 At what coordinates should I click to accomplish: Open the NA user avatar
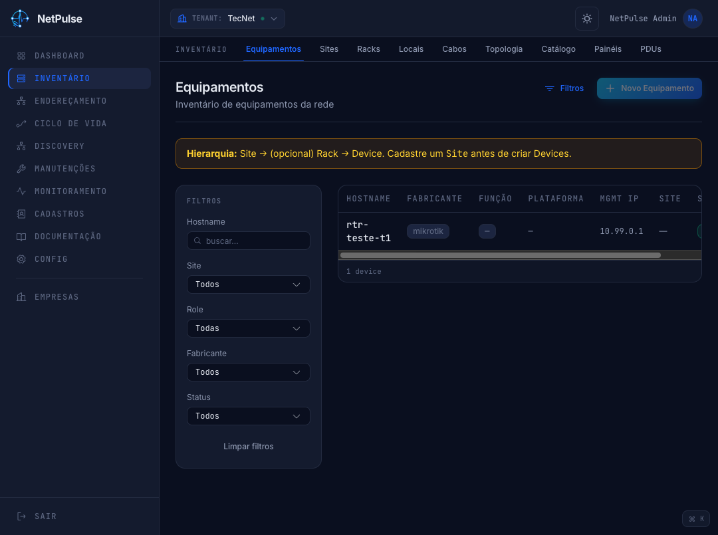[692, 19]
